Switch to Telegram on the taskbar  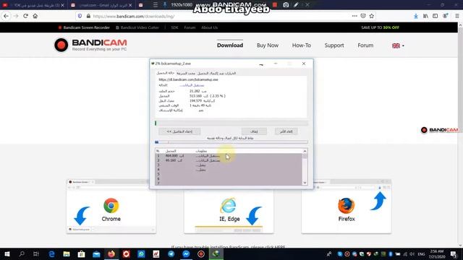171,253
